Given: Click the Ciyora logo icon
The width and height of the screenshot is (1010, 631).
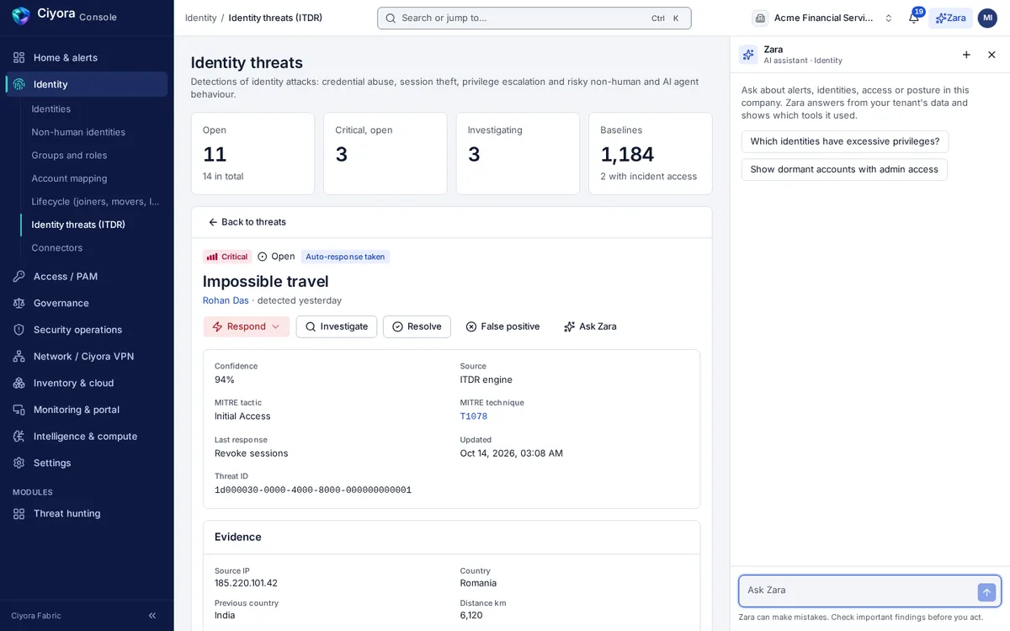Looking at the screenshot, I should [21, 15].
